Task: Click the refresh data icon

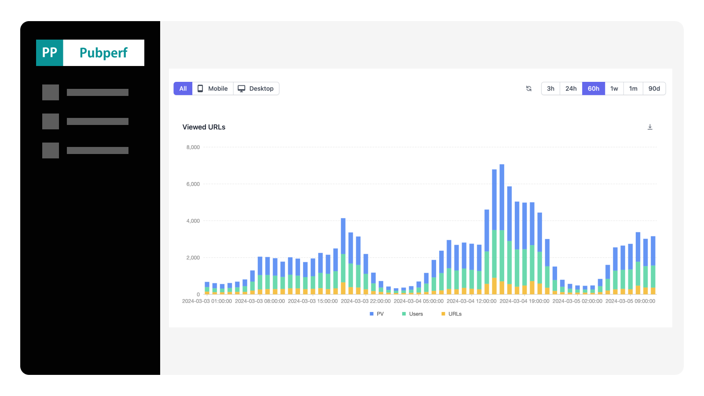Action: pos(528,88)
